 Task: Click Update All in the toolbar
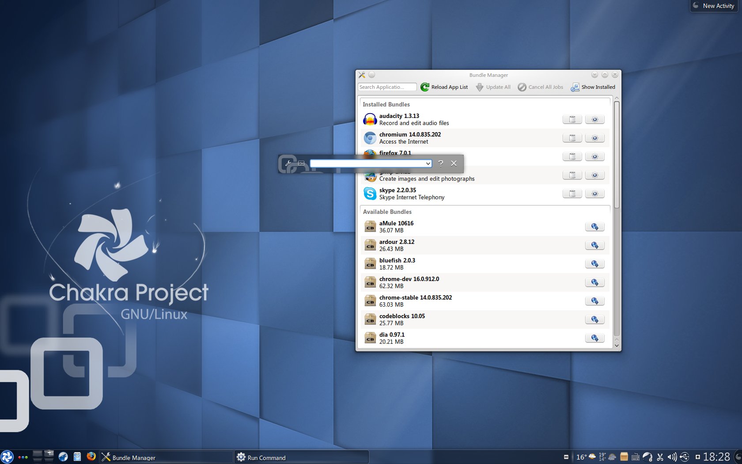pos(493,87)
